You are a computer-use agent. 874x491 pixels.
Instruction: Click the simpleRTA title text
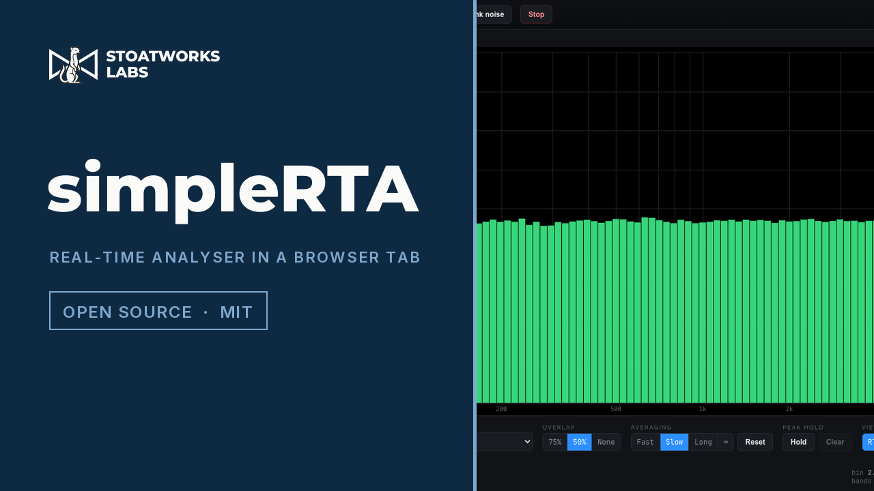[233, 191]
